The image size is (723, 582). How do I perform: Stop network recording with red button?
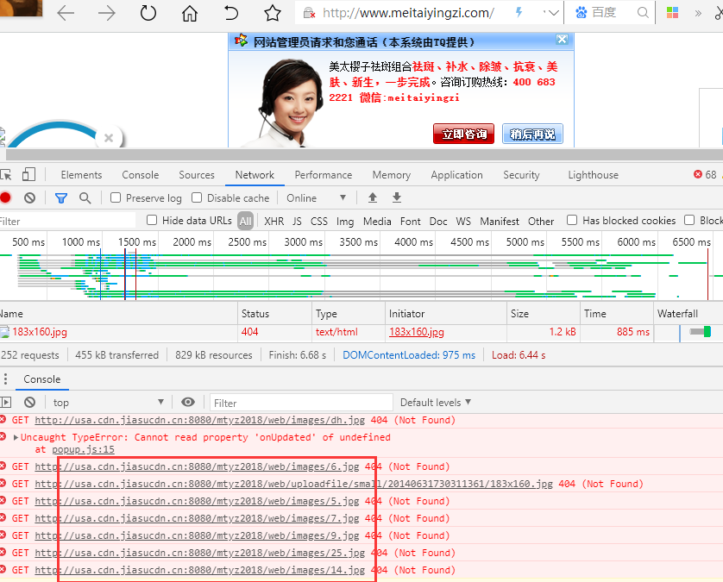click(5, 197)
